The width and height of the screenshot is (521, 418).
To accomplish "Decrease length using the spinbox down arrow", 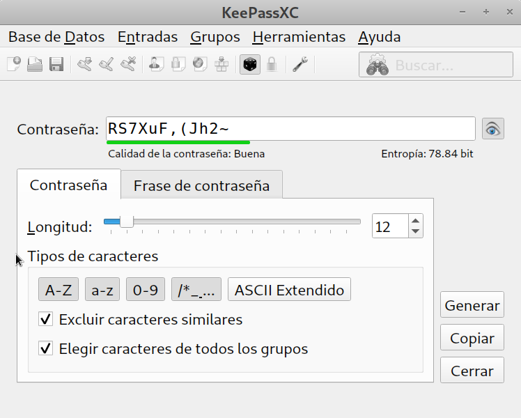I will pyautogui.click(x=415, y=231).
